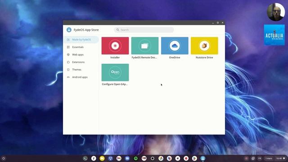288x162 pixels.
Task: Open the Installer app tile
Action: (115, 46)
